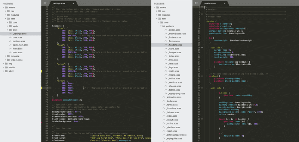The image size is (299, 142).
Task: Open epub_main.scss in the sidebar
Action: pyautogui.click(x=21, y=45)
